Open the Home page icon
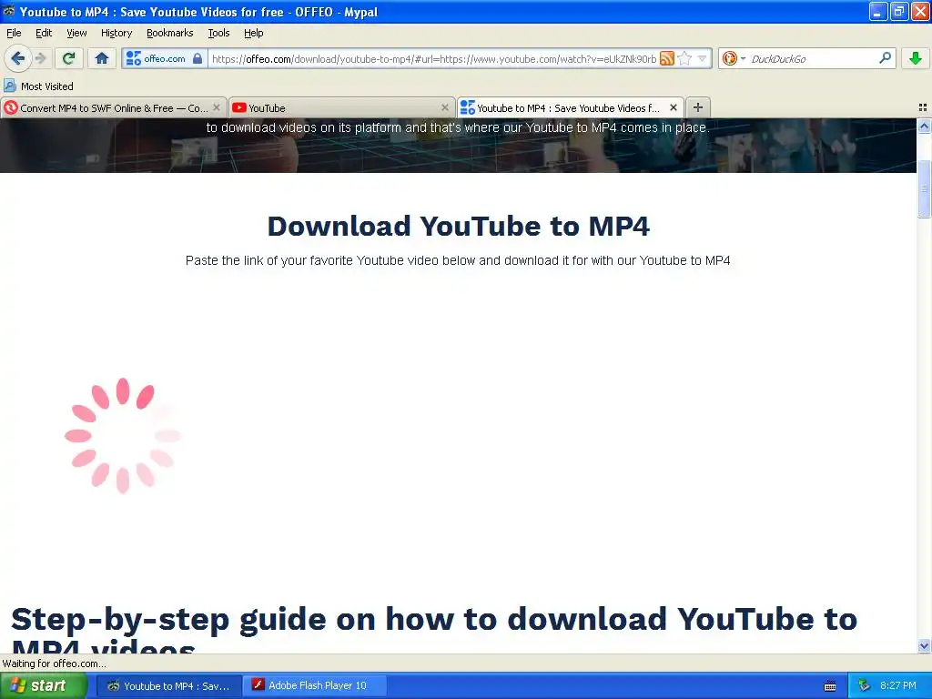The height and width of the screenshot is (699, 932). 102,58
